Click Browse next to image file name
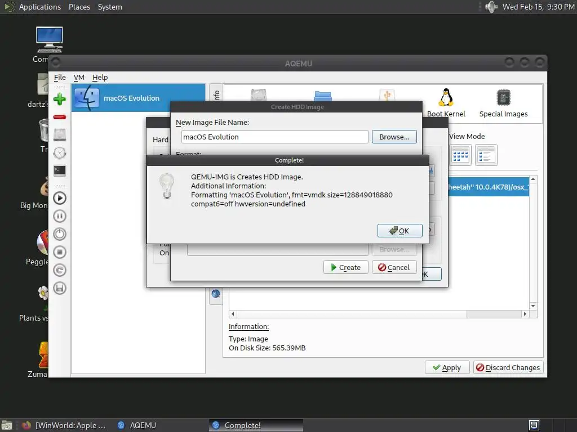The height and width of the screenshot is (432, 577). (394, 137)
